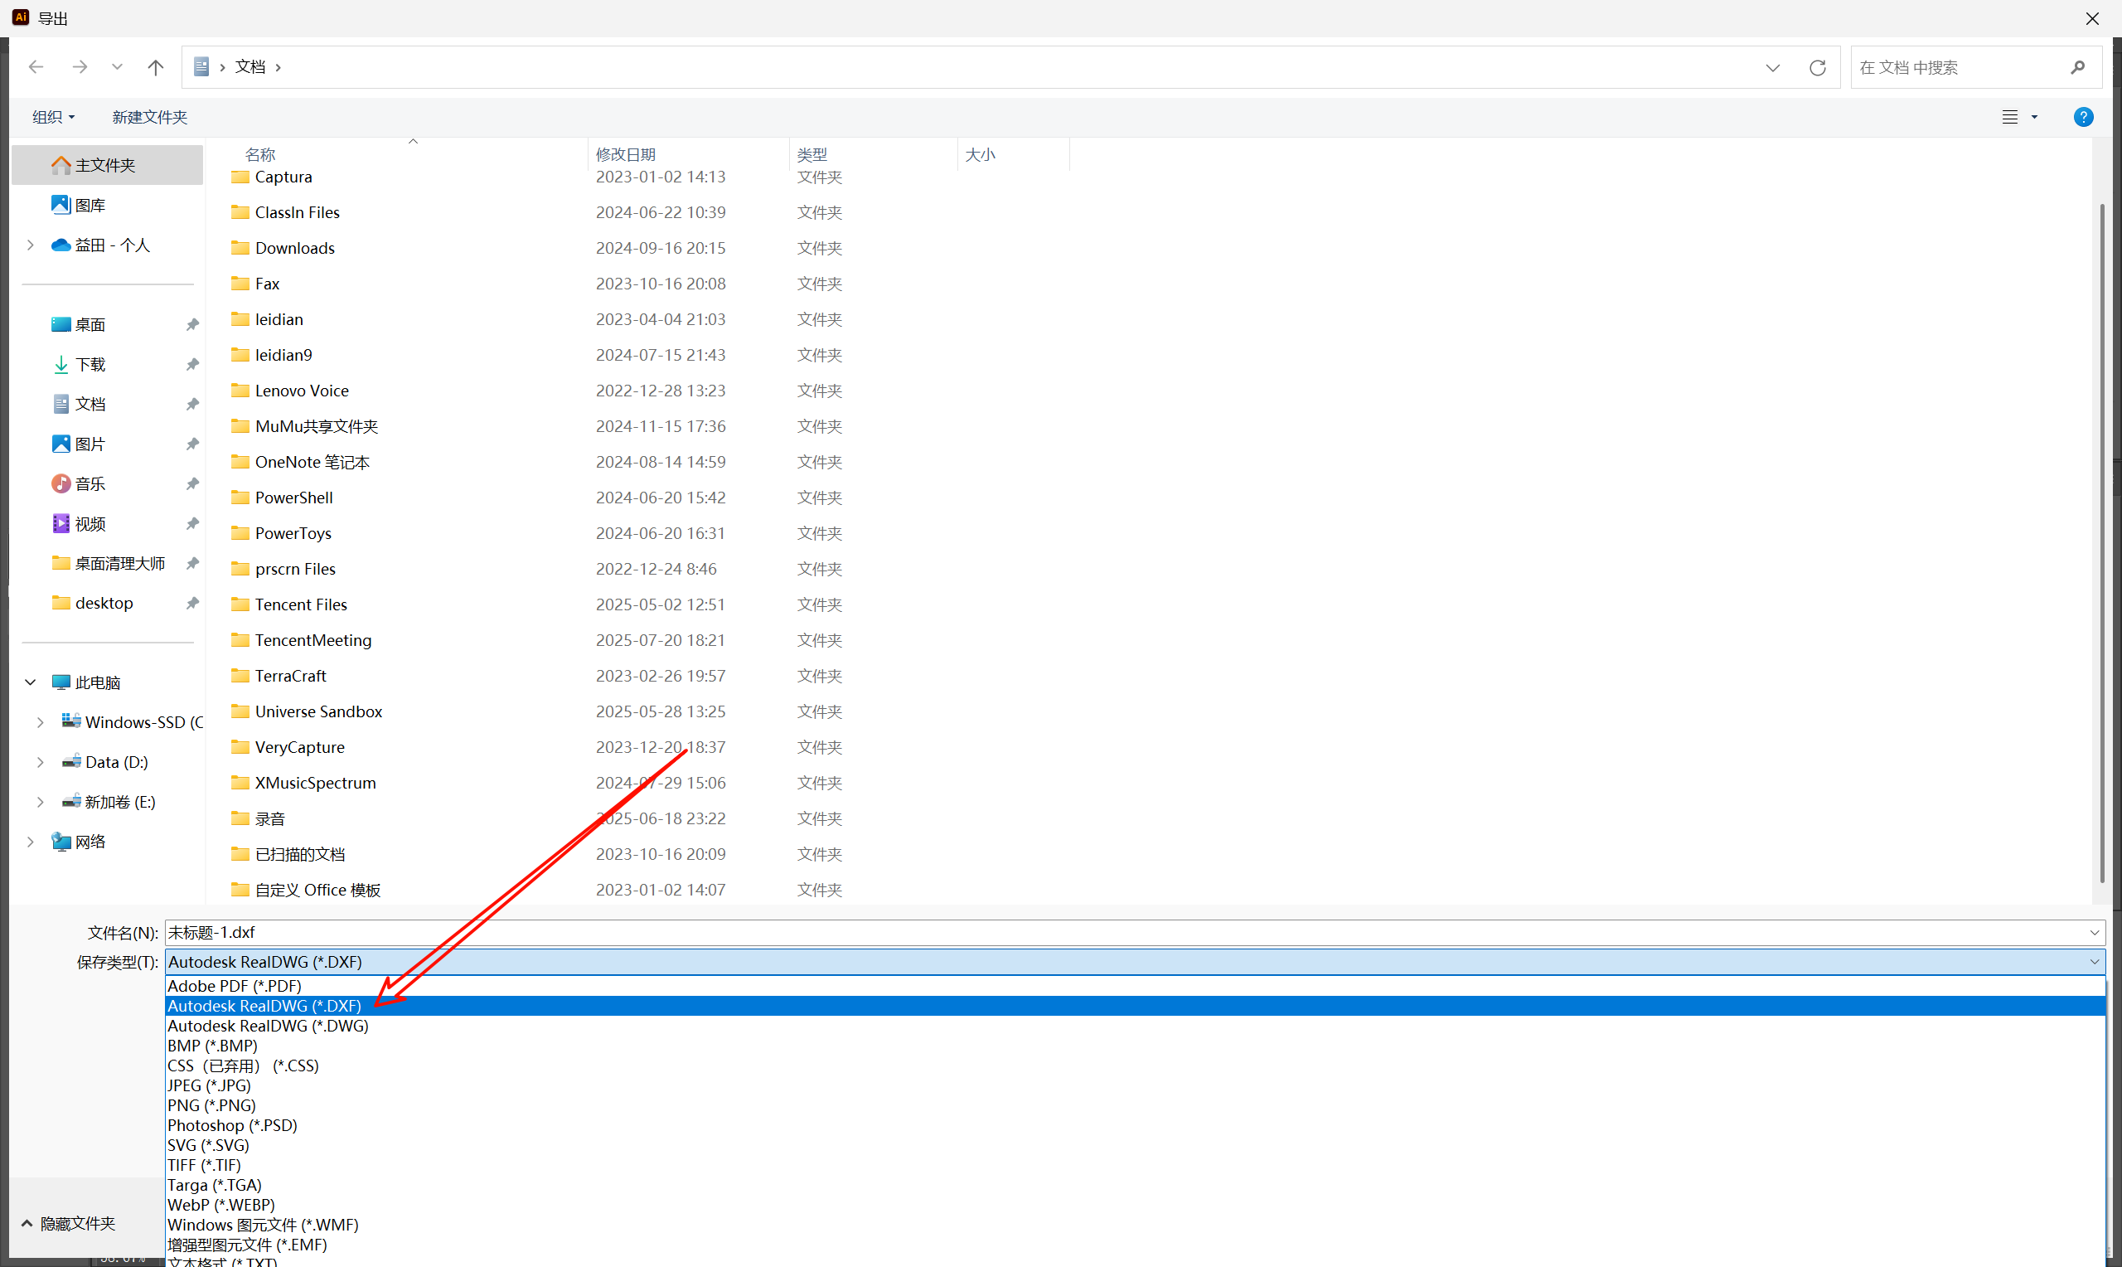Click the search magnifier icon

tap(2077, 67)
